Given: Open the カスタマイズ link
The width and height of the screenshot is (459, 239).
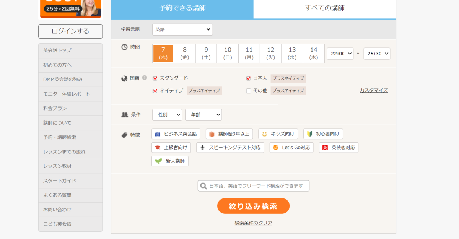Looking at the screenshot, I should (374, 90).
